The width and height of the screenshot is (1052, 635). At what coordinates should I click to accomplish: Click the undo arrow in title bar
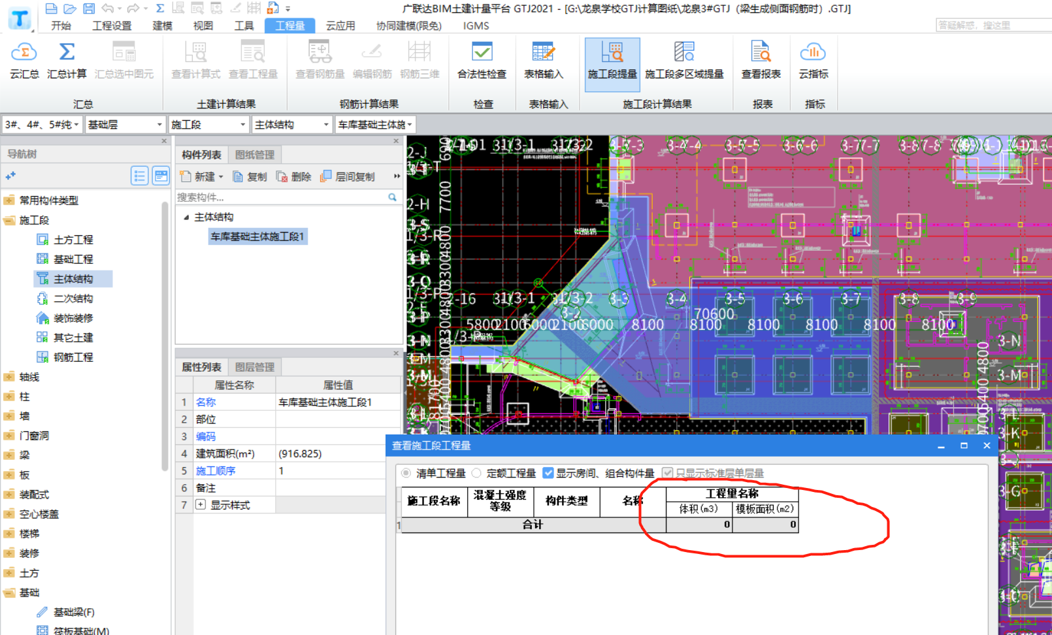[108, 8]
